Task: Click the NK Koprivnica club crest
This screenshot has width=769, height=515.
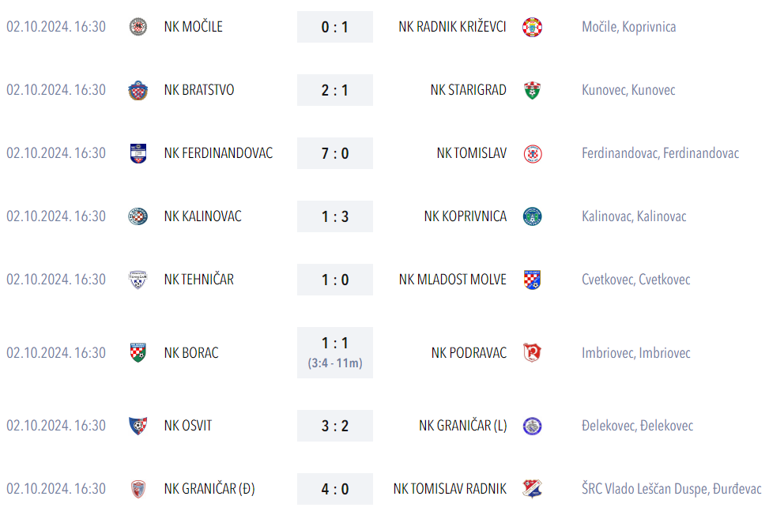Action: point(532,216)
